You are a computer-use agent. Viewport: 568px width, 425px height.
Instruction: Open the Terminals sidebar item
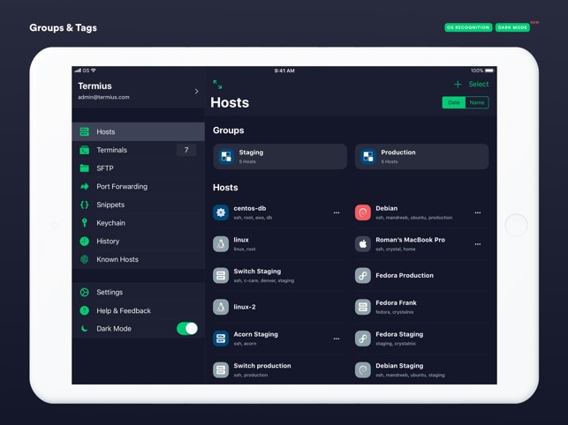138,150
